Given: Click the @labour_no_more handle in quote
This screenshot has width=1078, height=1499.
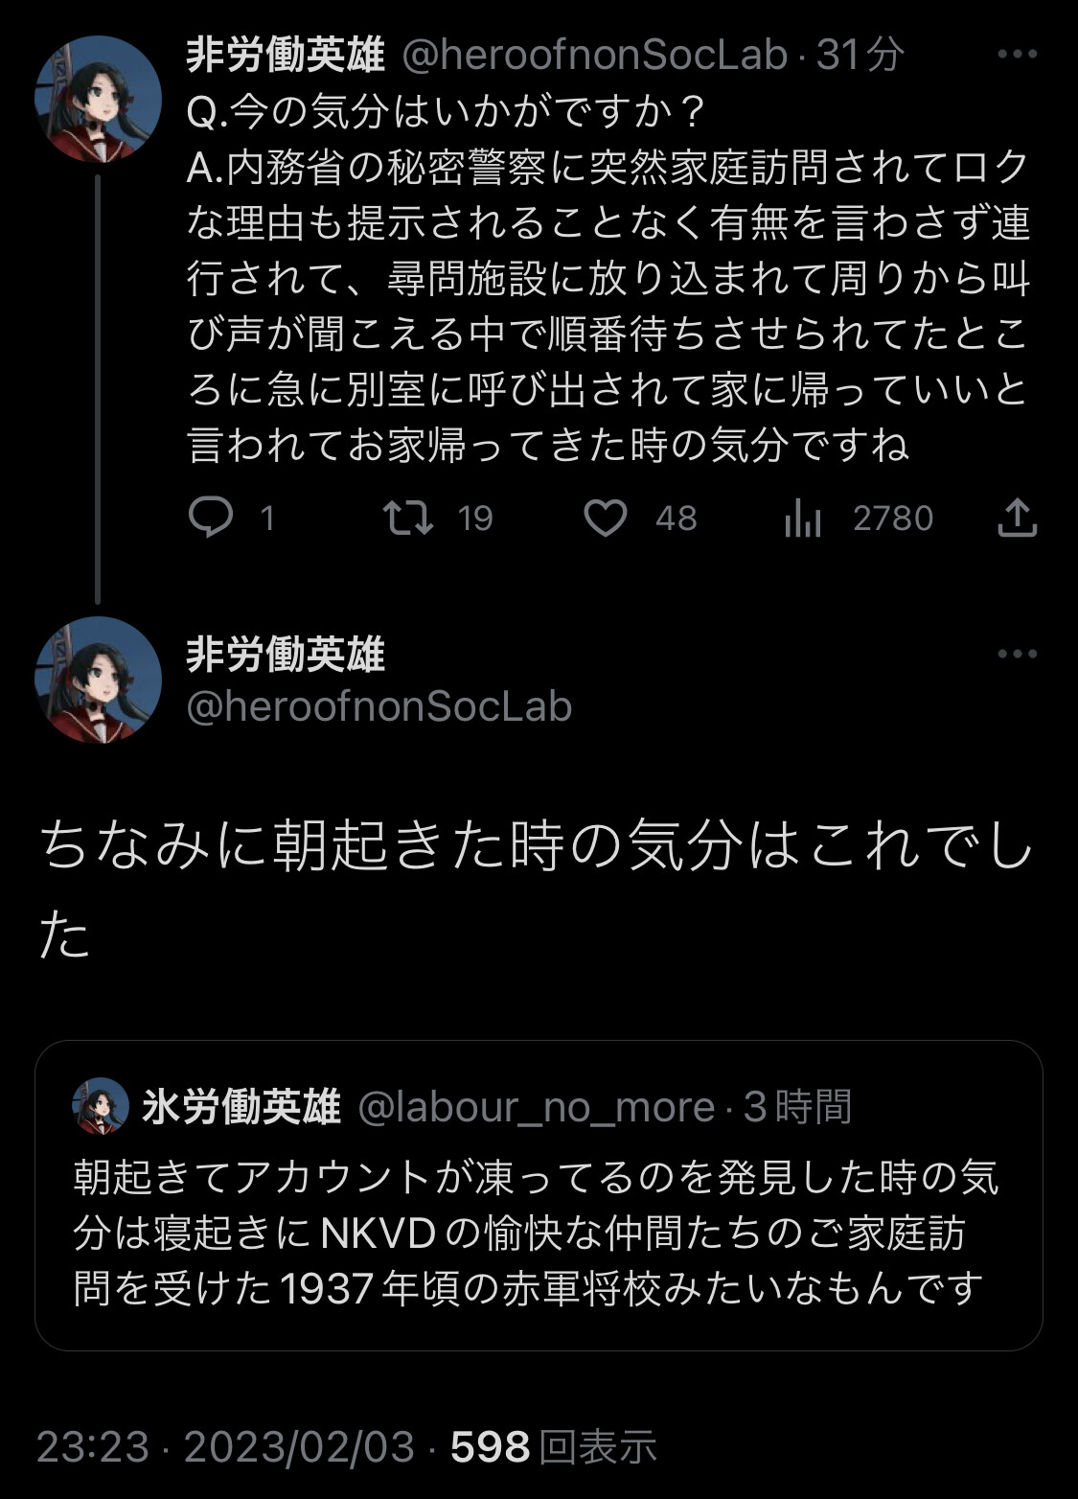Looking at the screenshot, I should (537, 1107).
